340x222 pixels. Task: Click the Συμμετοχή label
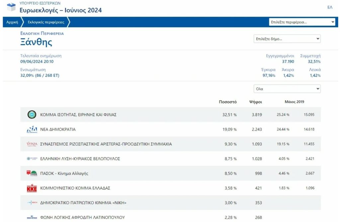click(310, 56)
